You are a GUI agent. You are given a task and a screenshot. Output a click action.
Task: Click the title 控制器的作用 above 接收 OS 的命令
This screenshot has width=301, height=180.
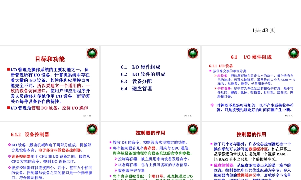(150, 133)
